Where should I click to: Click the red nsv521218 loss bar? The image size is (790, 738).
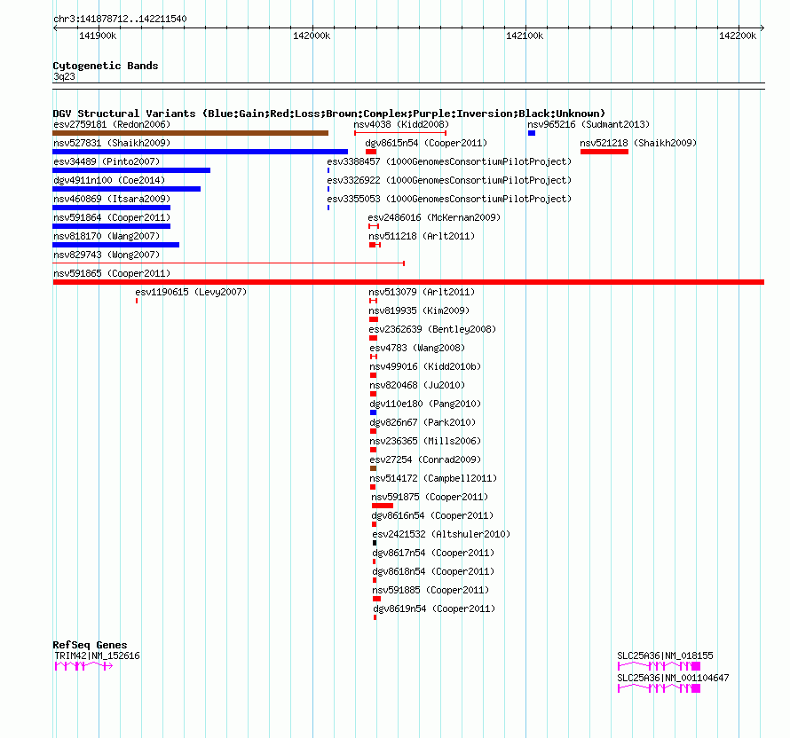coord(604,152)
